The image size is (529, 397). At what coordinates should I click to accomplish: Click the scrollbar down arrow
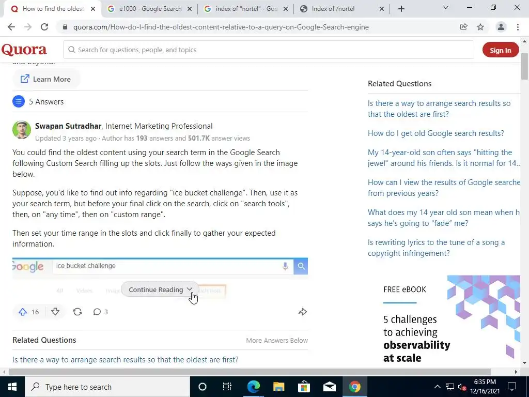pos(524,363)
